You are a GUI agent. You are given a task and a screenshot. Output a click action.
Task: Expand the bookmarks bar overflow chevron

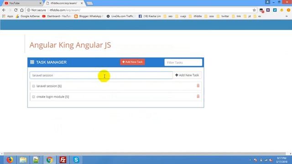click(287, 16)
